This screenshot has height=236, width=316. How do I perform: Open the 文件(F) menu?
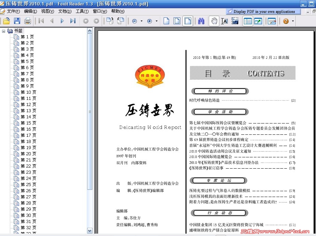[x=13, y=11]
